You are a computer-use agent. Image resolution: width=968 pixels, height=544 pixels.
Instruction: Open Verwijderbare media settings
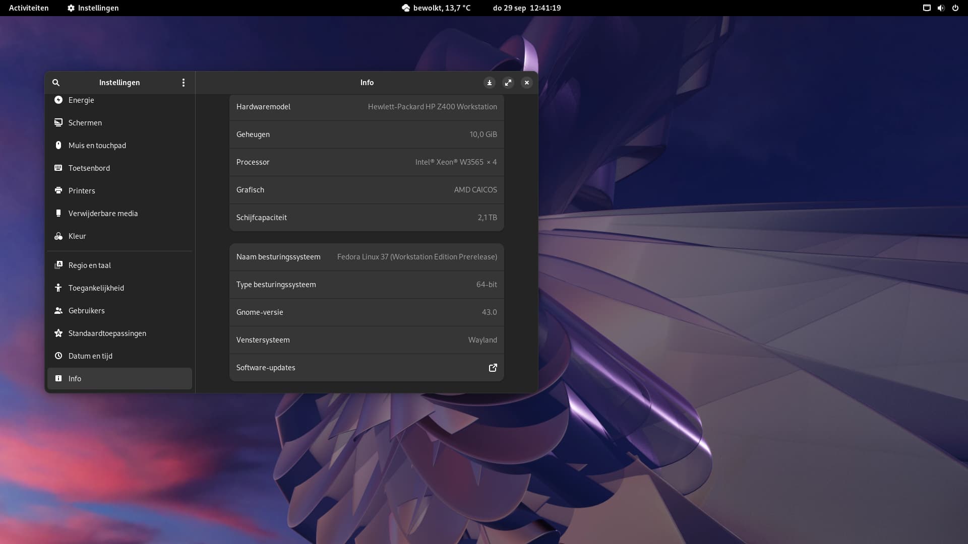pos(119,213)
